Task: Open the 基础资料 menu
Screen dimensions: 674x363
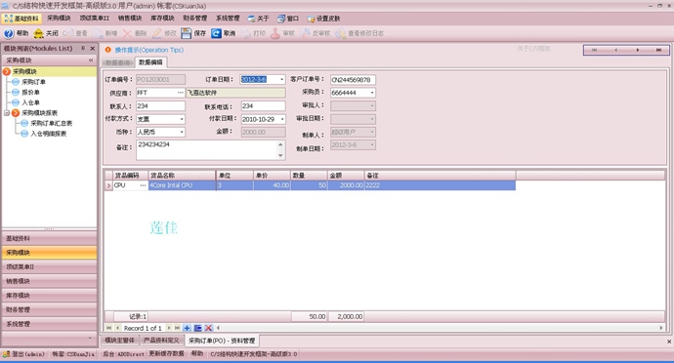Action: pyautogui.click(x=21, y=19)
